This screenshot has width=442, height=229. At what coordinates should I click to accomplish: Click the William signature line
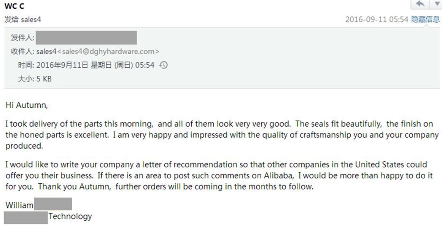coord(20,205)
